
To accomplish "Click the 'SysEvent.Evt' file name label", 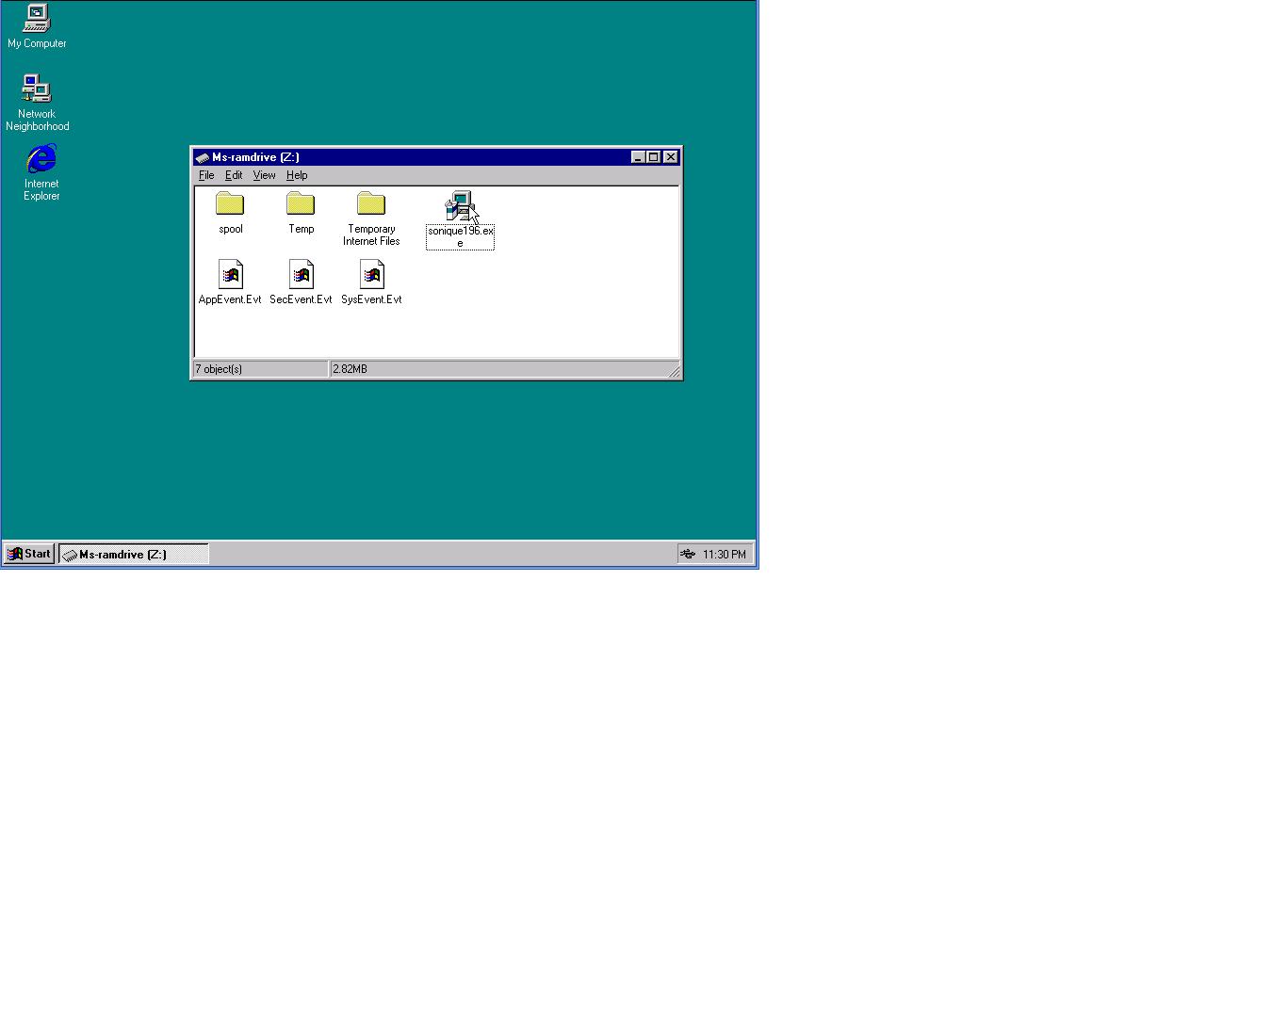I will coord(371,299).
